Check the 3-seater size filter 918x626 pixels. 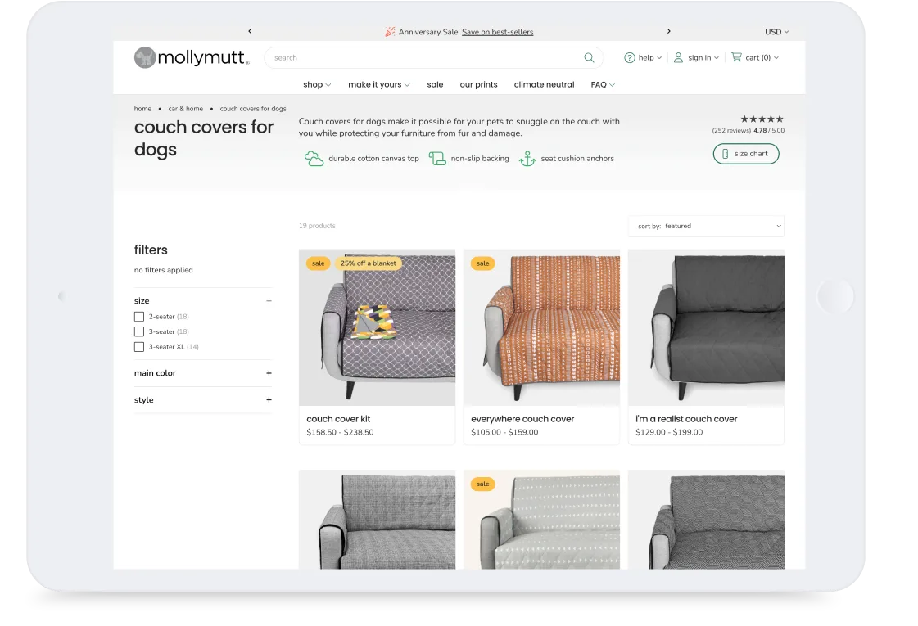(139, 331)
